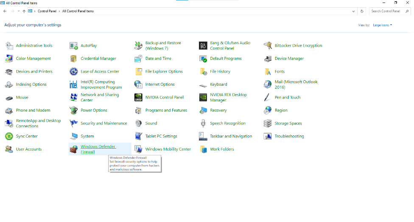Click the Work Folders icon

click(203, 149)
